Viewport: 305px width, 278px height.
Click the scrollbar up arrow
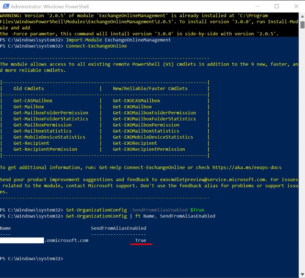pos(302,16)
